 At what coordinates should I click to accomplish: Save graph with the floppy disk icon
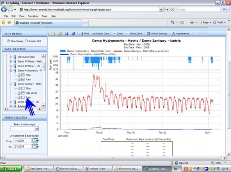pos(67,34)
